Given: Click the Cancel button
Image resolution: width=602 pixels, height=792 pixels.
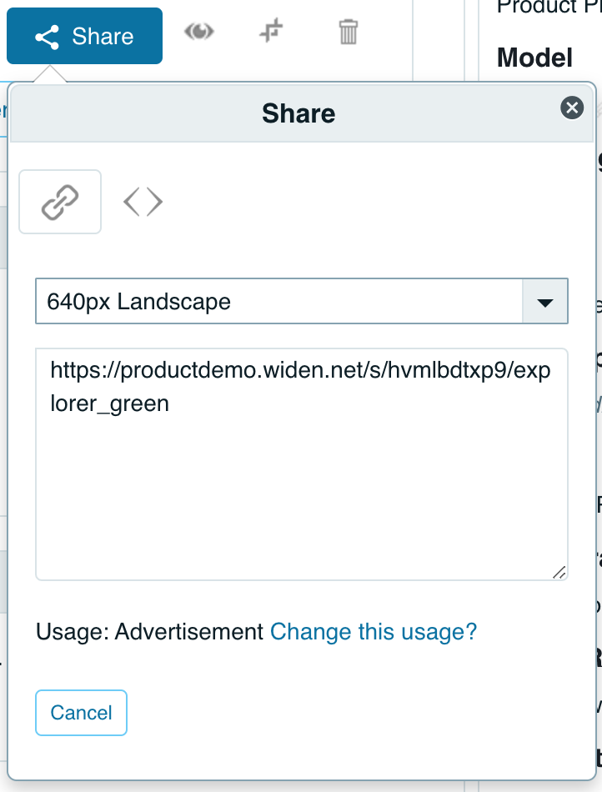Looking at the screenshot, I should pos(81,712).
